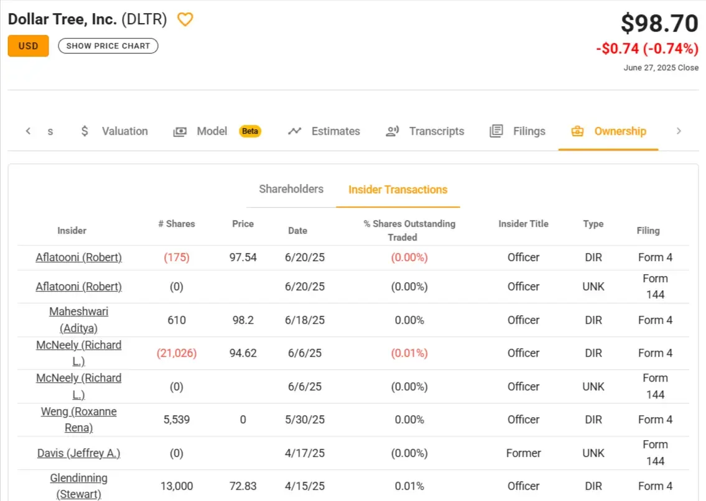Click the $98.70 stock price
Viewport: 706px width, 501px height.
[x=659, y=24]
